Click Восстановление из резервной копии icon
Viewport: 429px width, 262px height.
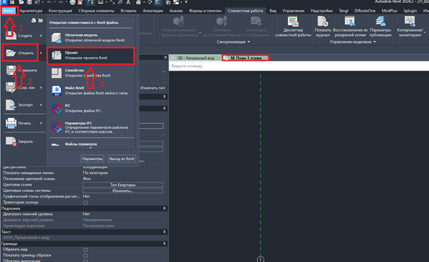tap(350, 21)
